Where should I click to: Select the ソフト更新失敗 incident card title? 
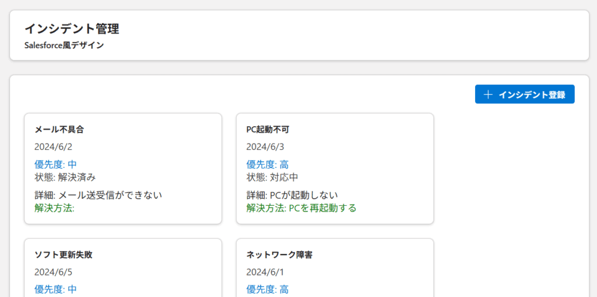pos(64,255)
